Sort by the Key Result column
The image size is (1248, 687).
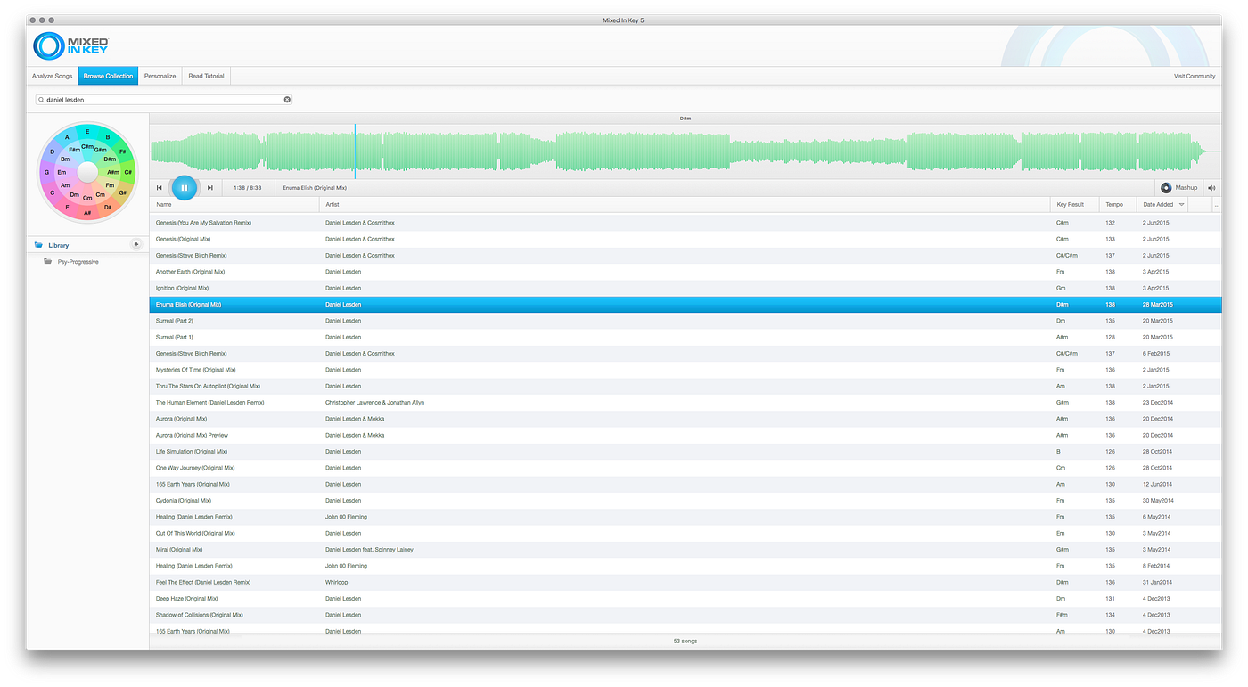pyautogui.click(x=1075, y=205)
